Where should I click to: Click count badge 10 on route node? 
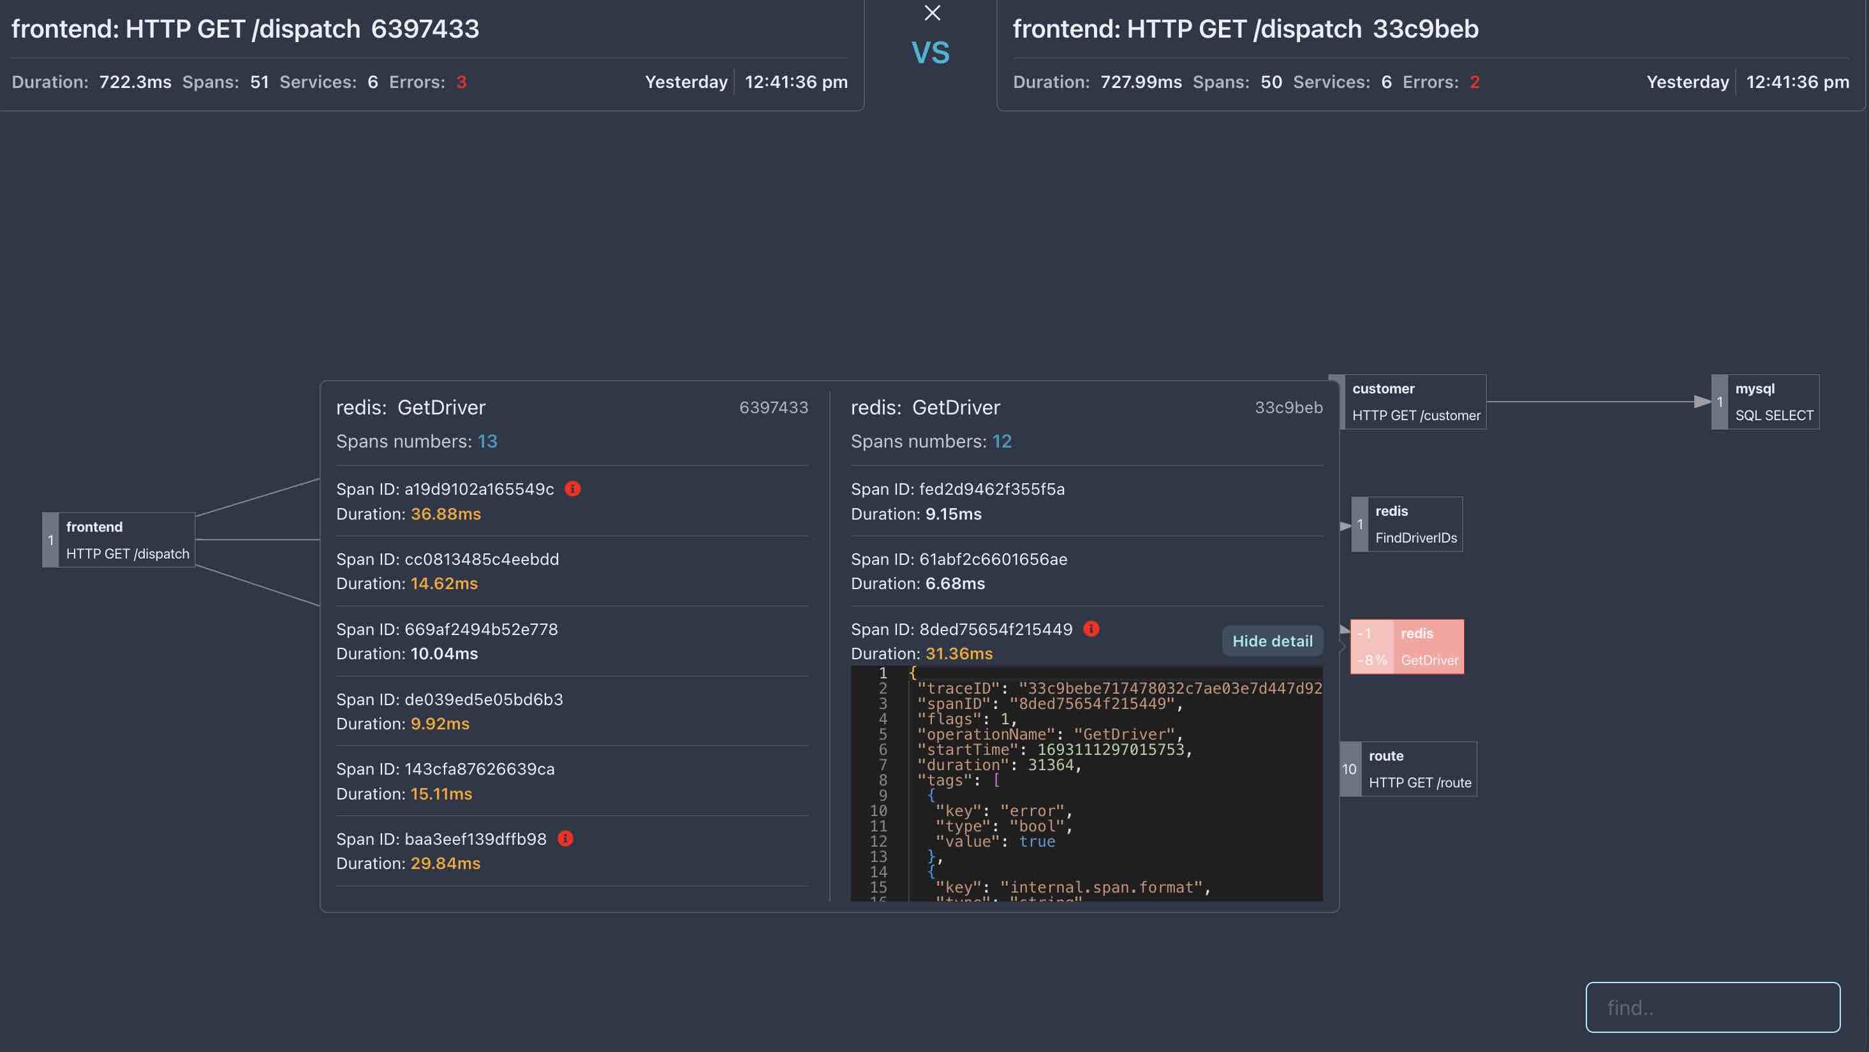1350,770
